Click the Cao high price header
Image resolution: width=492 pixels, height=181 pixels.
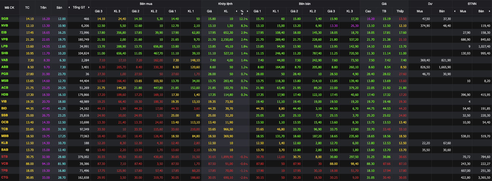pos(368,11)
